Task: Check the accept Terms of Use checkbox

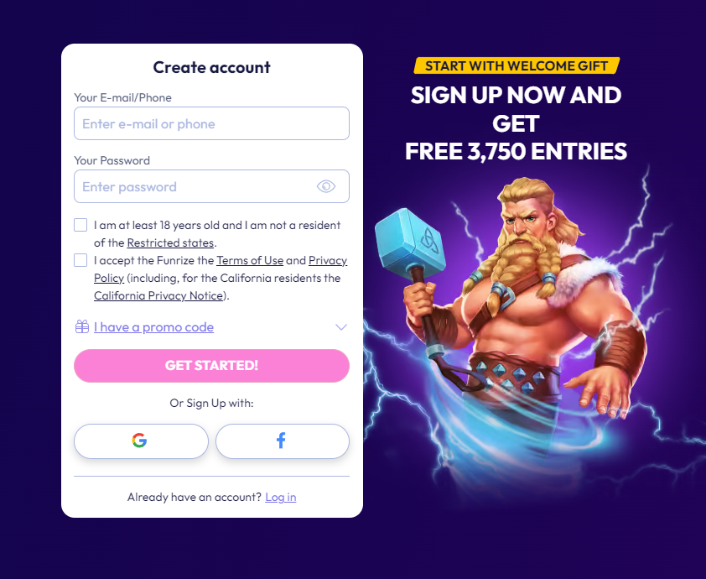Action: 80,260
